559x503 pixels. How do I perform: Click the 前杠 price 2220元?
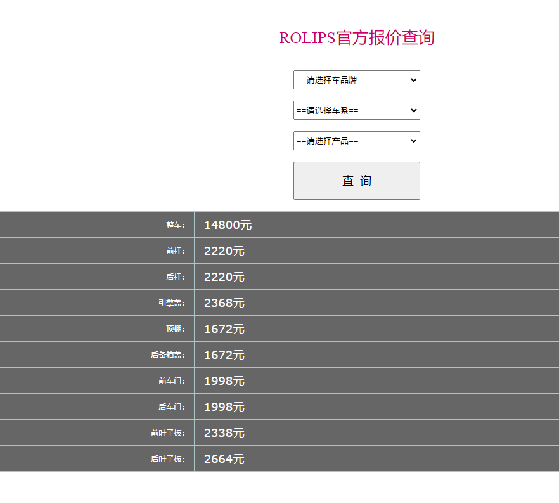(224, 251)
